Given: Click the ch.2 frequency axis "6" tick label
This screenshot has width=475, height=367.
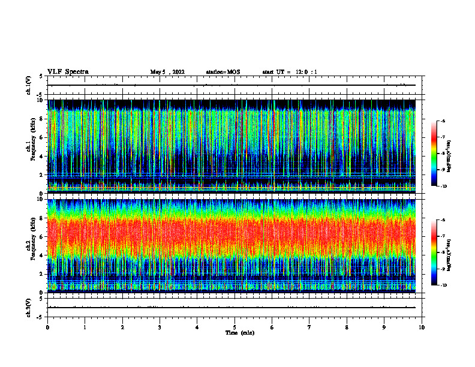Looking at the screenshot, I should [x=42, y=237].
